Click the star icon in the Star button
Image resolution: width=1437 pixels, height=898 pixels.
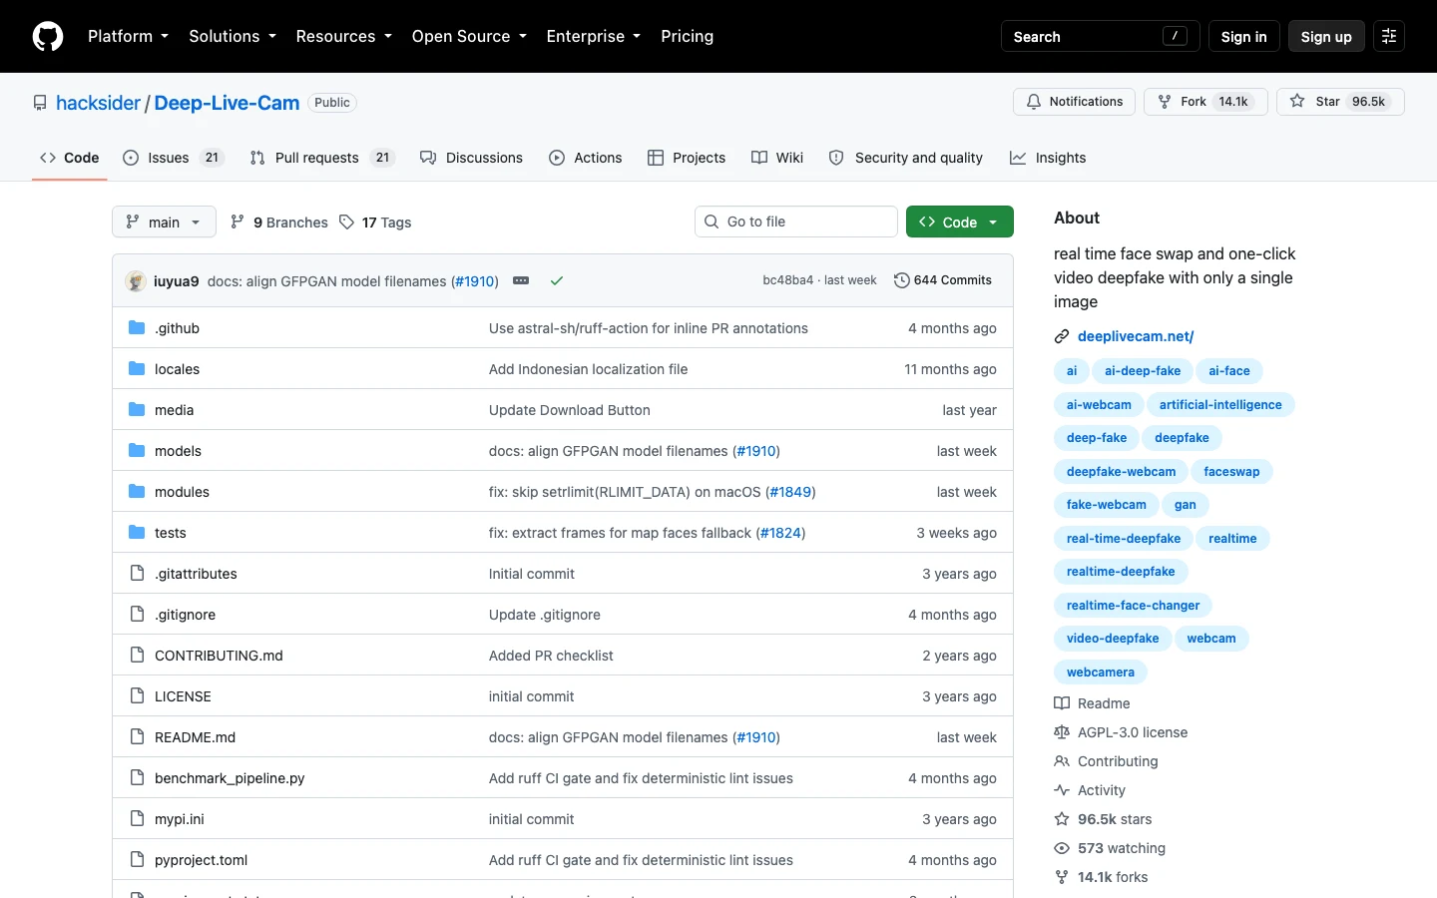tap(1297, 102)
